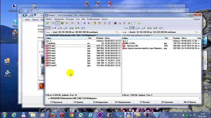Click the multi-rename tool toolbar icon
This screenshot has width=211, height=118.
click(x=120, y=23)
